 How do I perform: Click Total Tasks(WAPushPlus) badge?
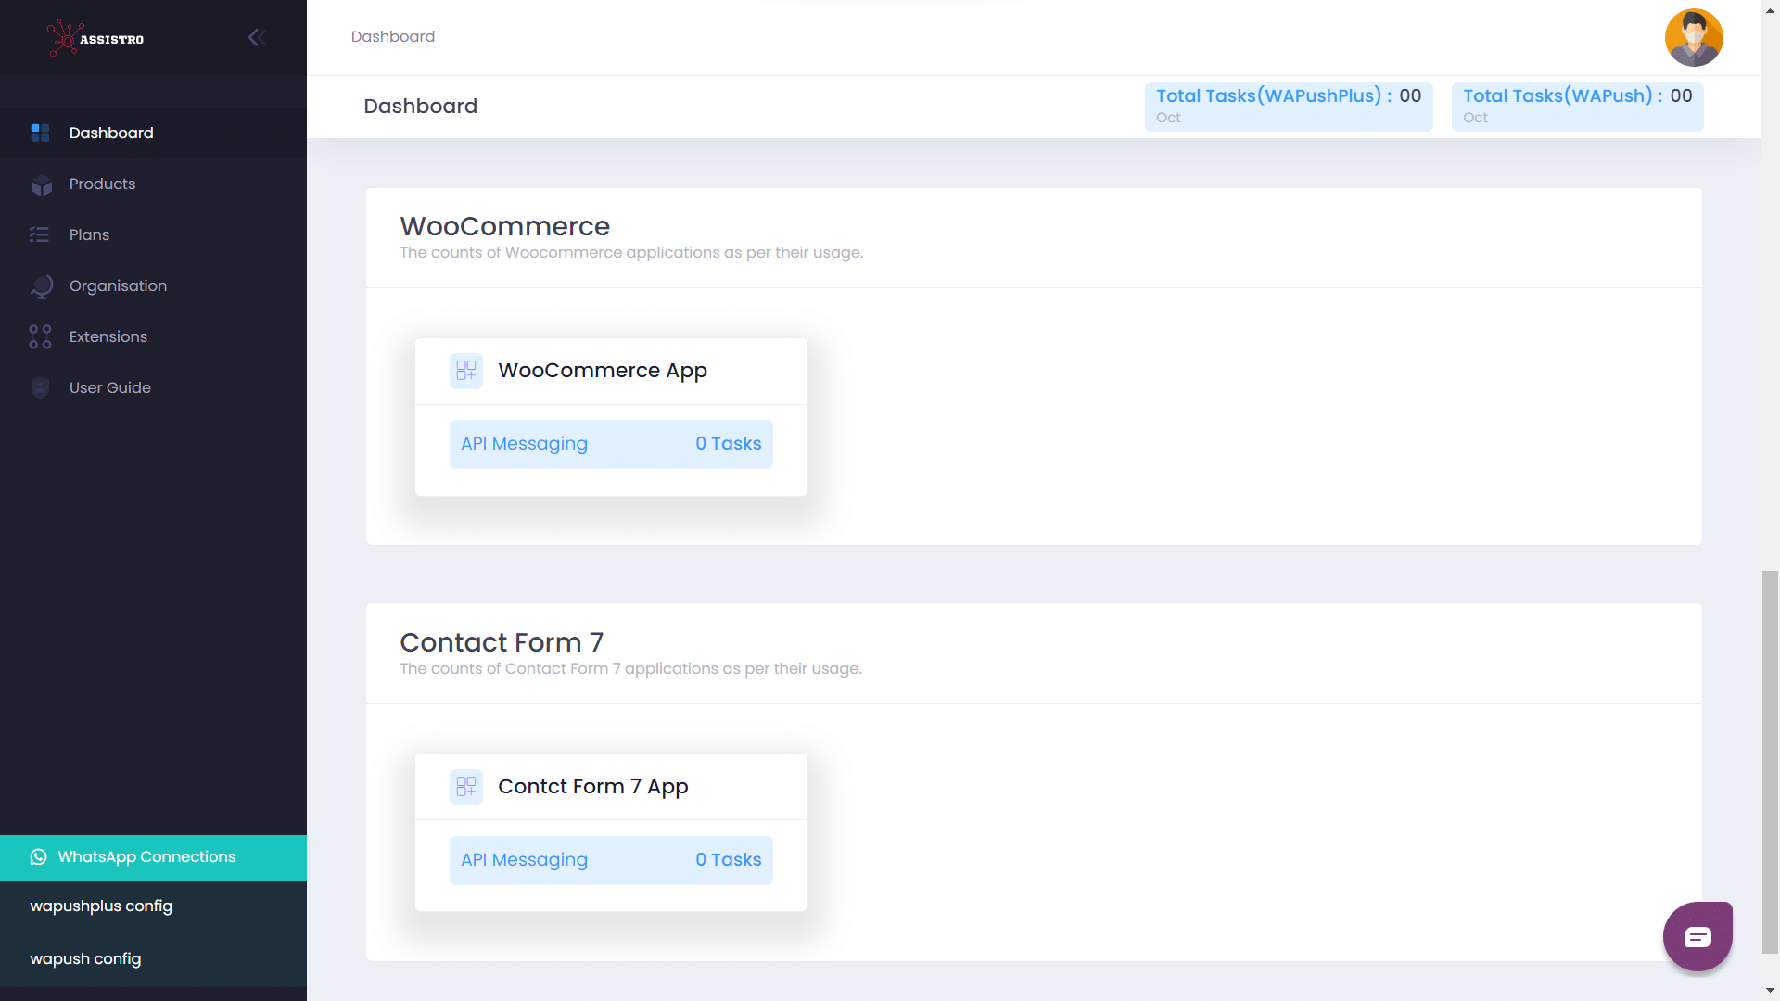pyautogui.click(x=1288, y=107)
